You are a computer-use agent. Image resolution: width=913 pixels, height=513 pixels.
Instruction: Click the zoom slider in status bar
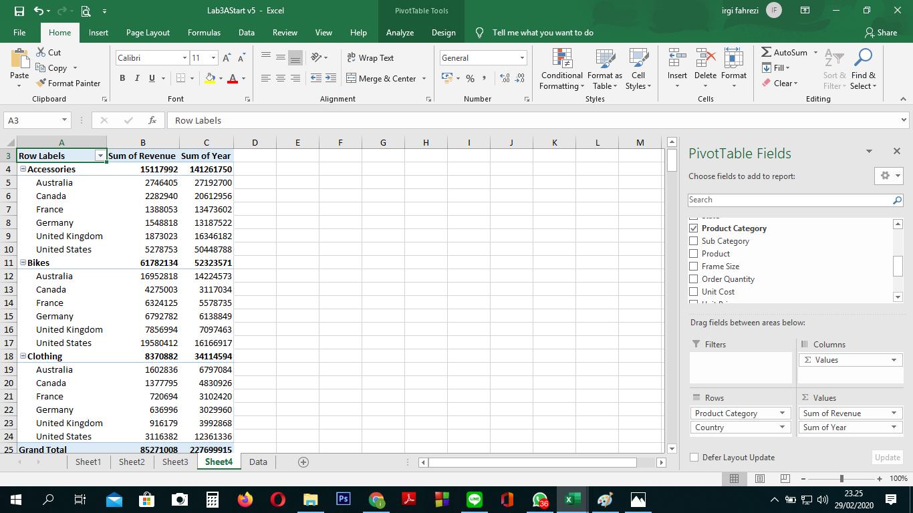coord(841,479)
